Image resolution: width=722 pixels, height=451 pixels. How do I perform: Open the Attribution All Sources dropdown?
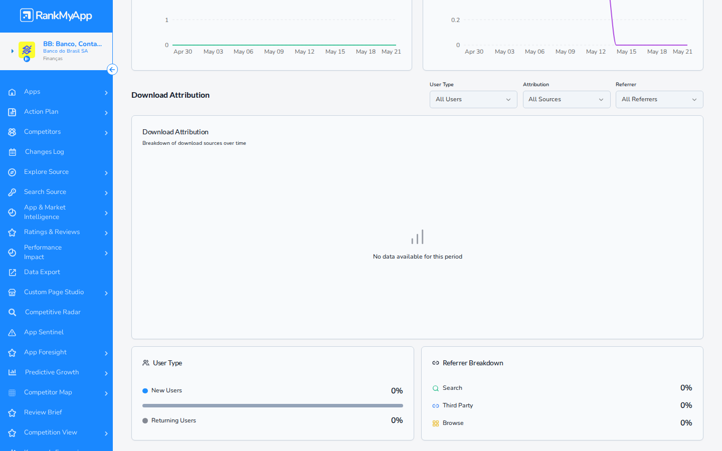[x=567, y=99]
